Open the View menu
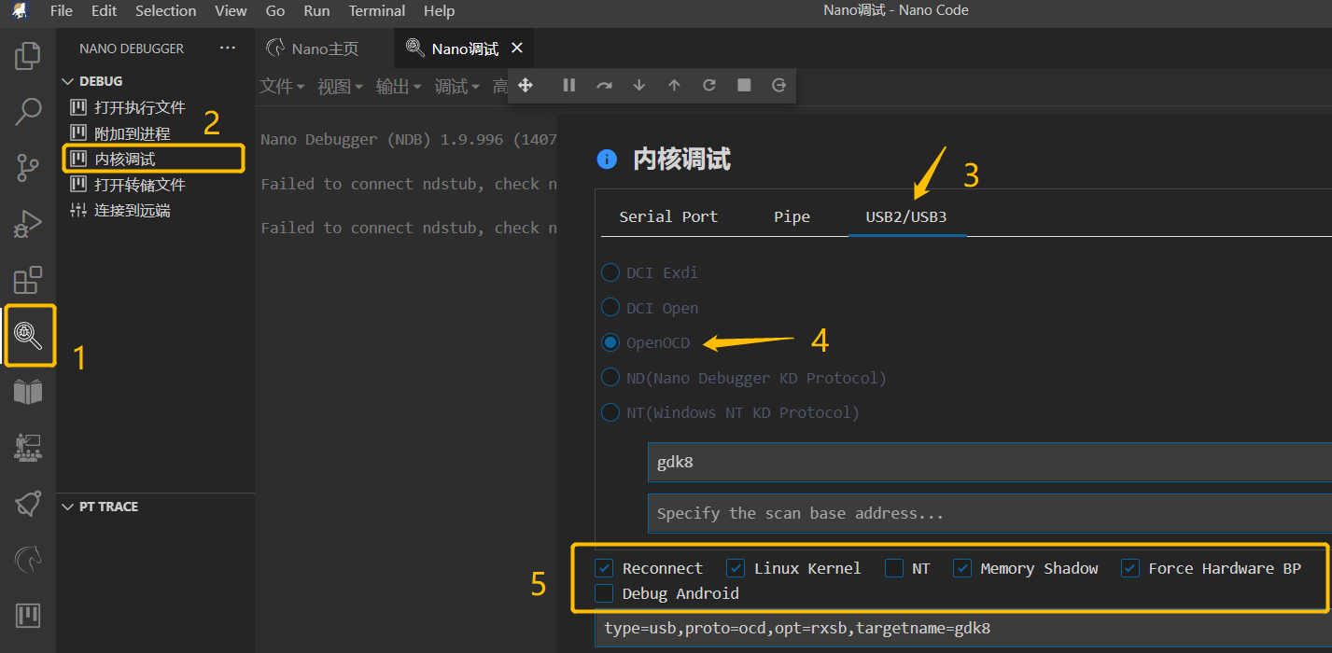 click(x=231, y=11)
